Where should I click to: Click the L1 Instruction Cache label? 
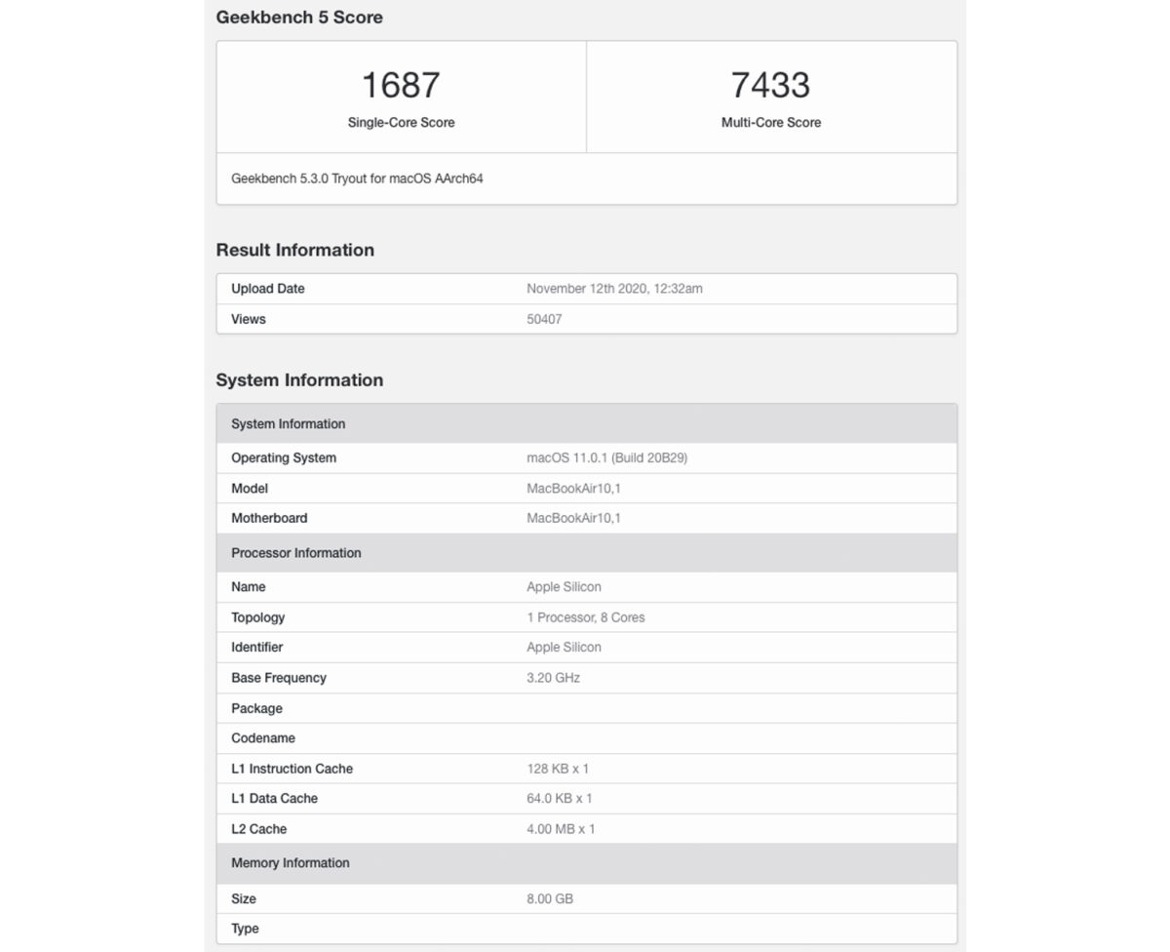pos(292,769)
